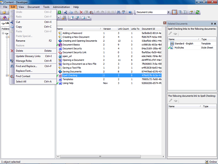This screenshot has height=164, width=218.
Task: Select Standard - English template entry
Action: (x=192, y=43)
